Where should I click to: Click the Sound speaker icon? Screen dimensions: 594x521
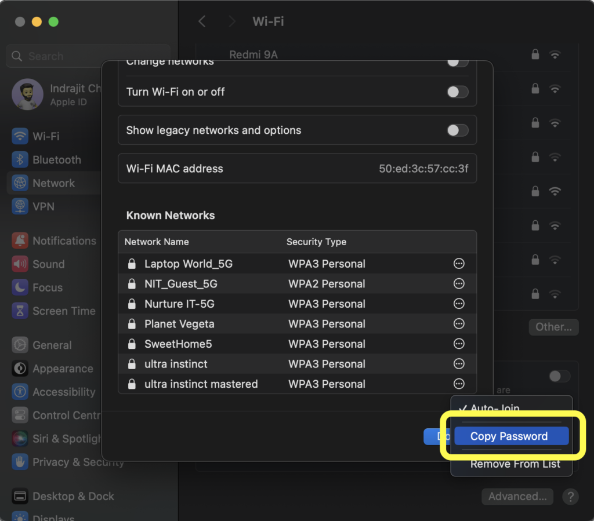click(20, 264)
